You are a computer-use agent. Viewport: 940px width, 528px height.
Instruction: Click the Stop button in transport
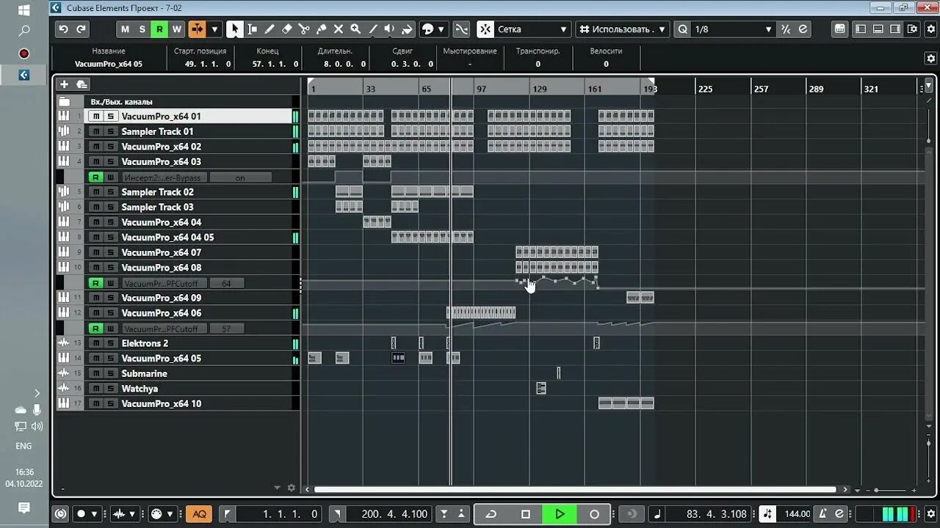(525, 514)
